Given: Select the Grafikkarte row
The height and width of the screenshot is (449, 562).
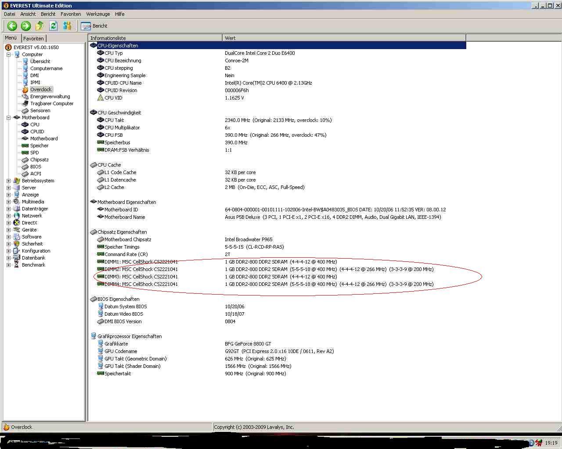Looking at the screenshot, I should coord(277,344).
